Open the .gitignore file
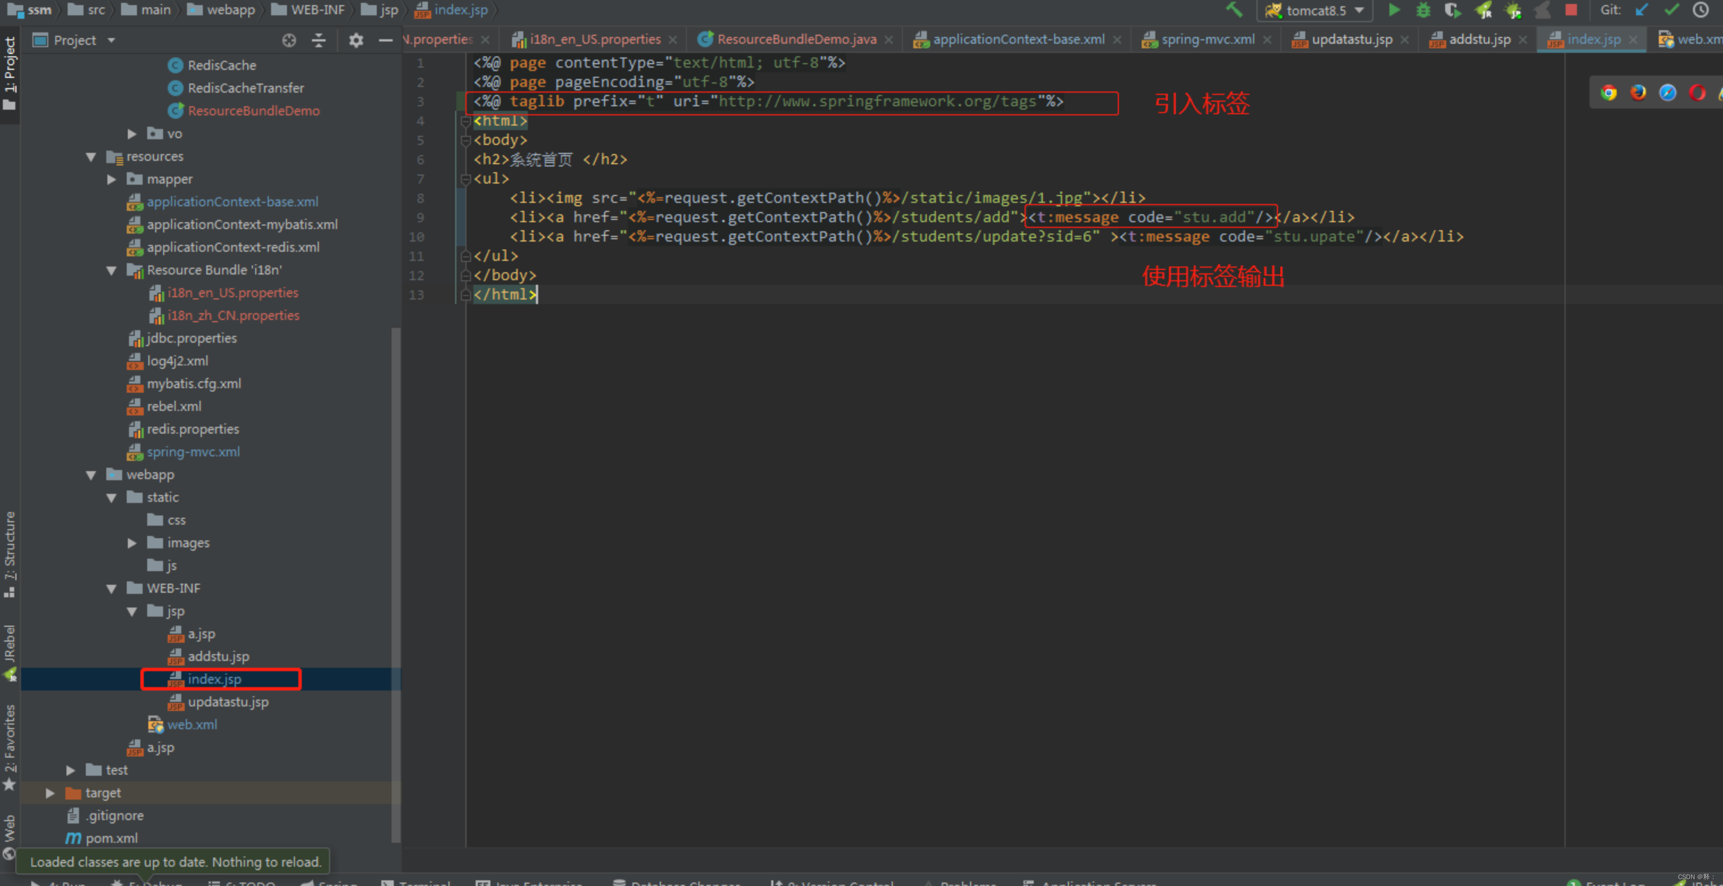Image resolution: width=1723 pixels, height=886 pixels. [x=105, y=816]
